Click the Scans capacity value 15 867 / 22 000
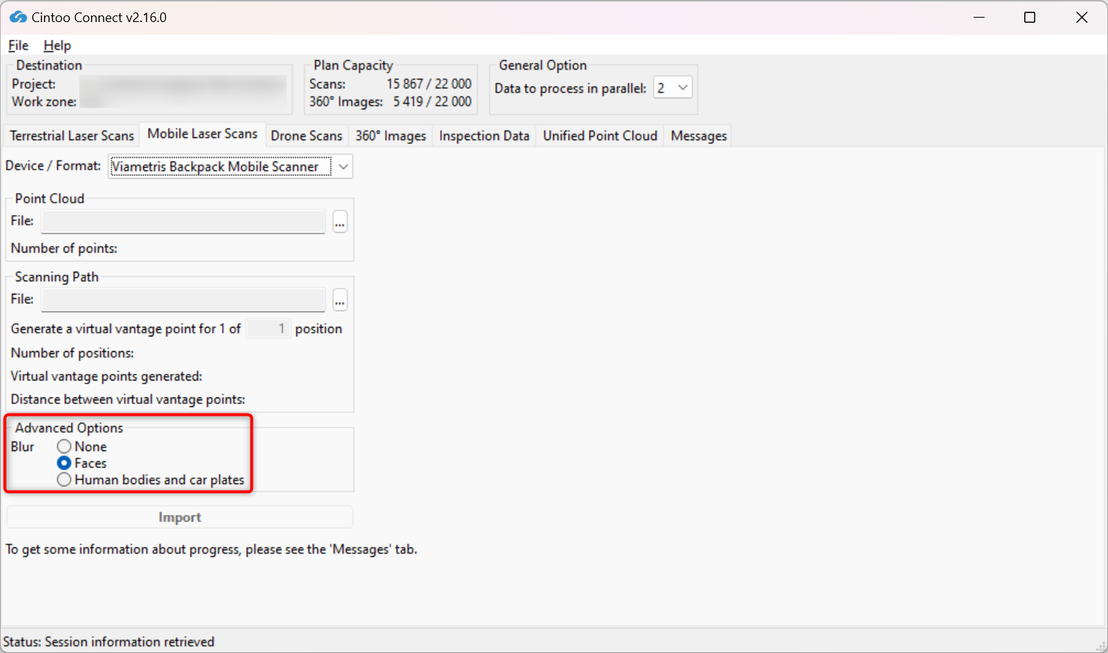Image resolution: width=1108 pixels, height=653 pixels. coord(429,84)
